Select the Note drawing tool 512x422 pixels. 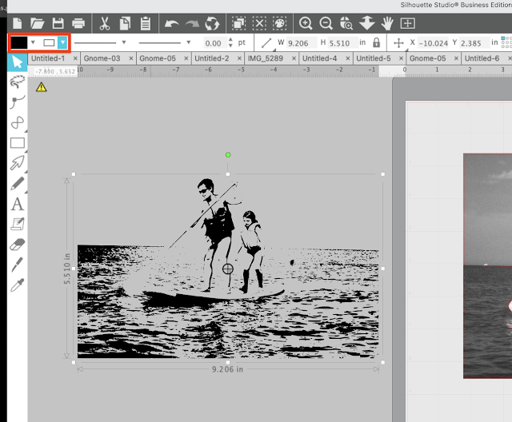coord(18,224)
